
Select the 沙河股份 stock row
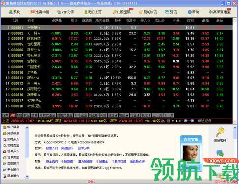point(117,89)
